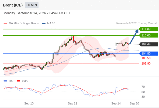Viewport: 159px width, 108px height.
Task: Click the 103.50 red support label
Action: pyautogui.click(x=146, y=58)
